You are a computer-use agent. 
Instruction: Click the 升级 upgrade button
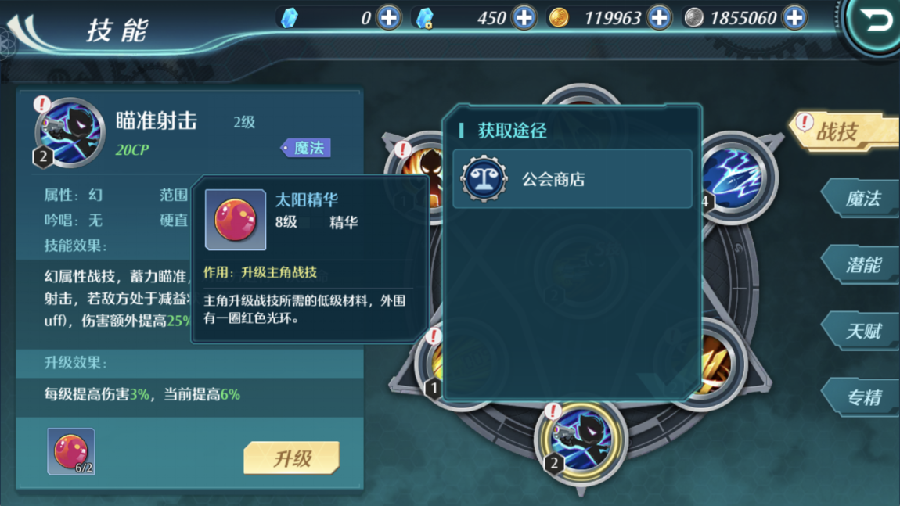tap(292, 458)
